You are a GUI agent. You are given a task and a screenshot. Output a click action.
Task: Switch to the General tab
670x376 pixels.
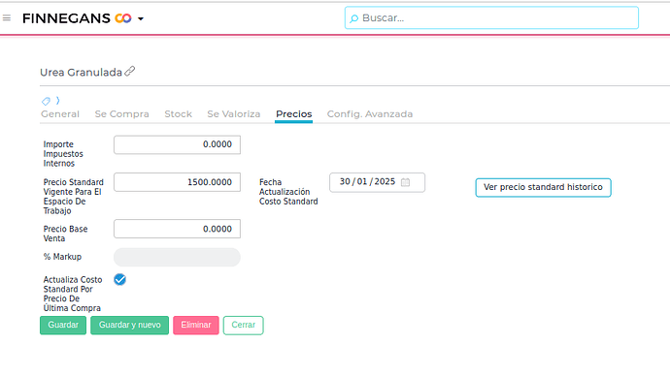(60, 114)
